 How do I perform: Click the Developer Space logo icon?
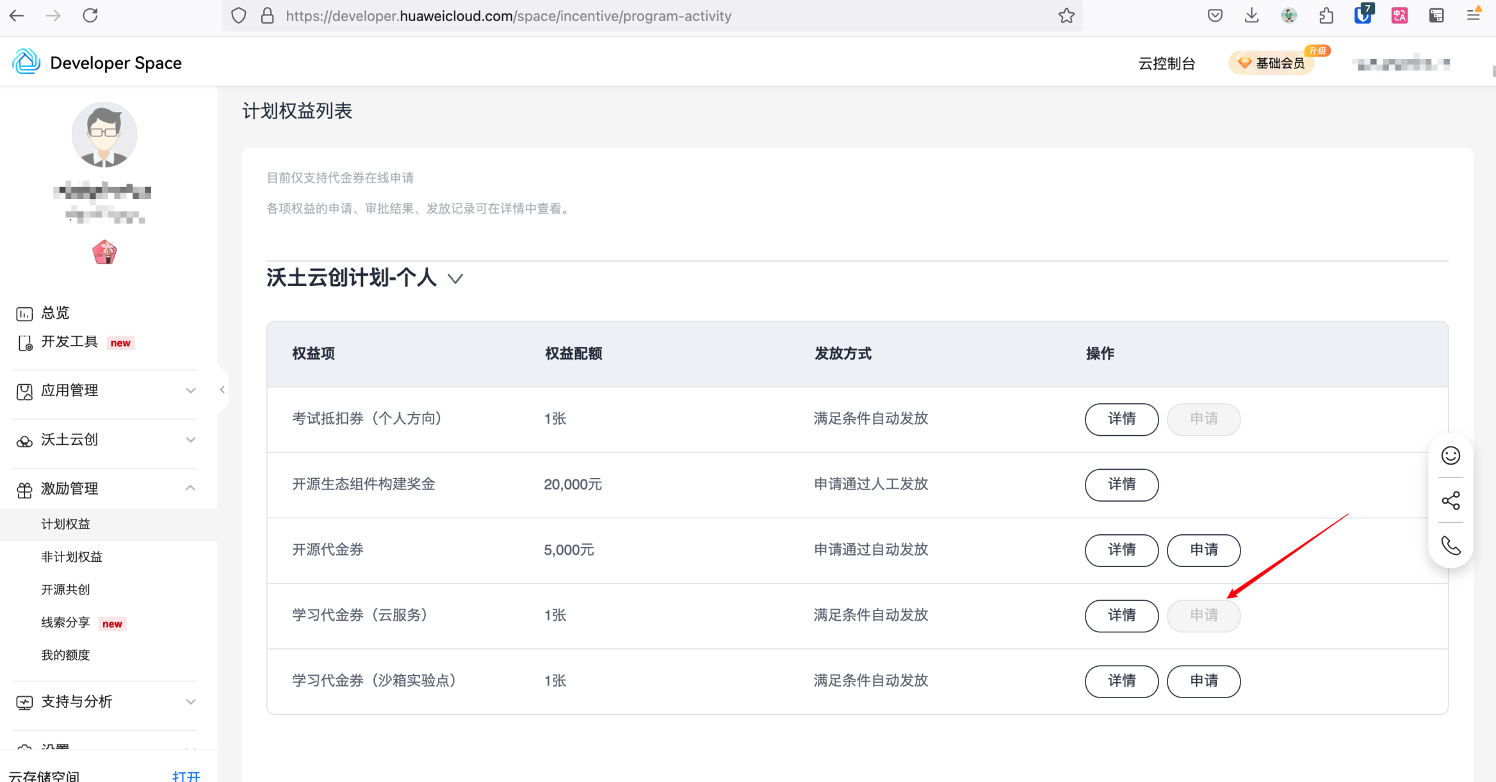26,62
